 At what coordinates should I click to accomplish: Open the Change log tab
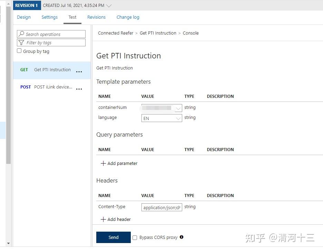click(128, 17)
